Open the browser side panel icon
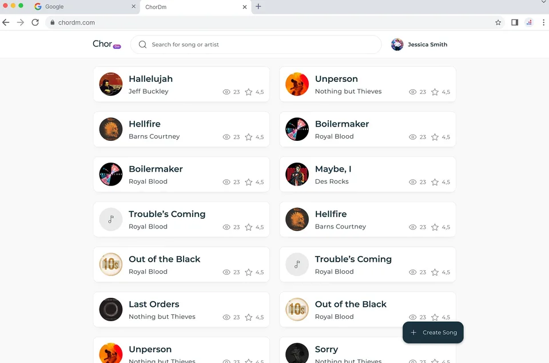The image size is (549, 363). 515,22
